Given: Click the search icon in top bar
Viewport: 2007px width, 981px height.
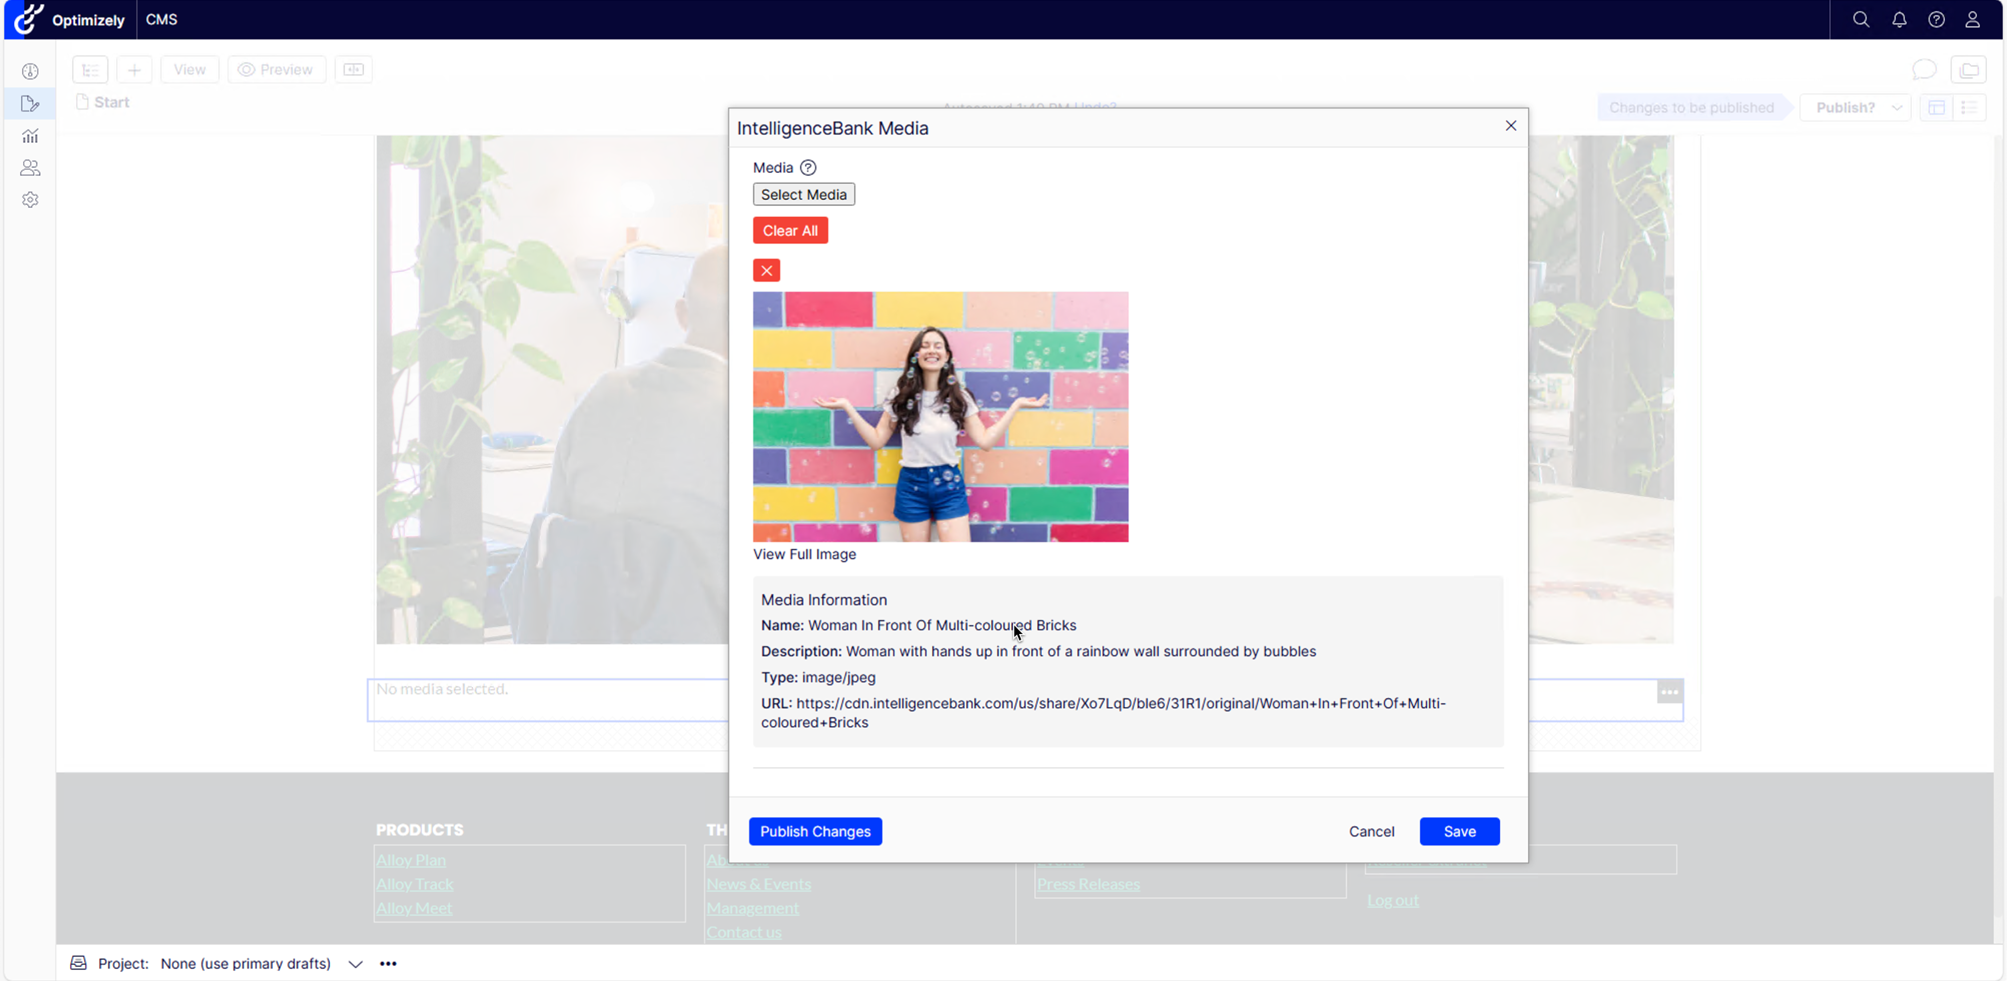Looking at the screenshot, I should point(1860,19).
